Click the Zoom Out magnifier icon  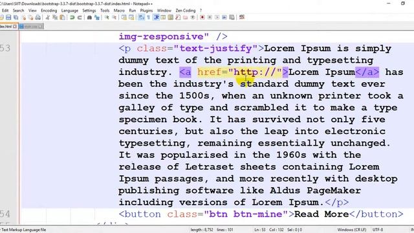[x=114, y=17]
